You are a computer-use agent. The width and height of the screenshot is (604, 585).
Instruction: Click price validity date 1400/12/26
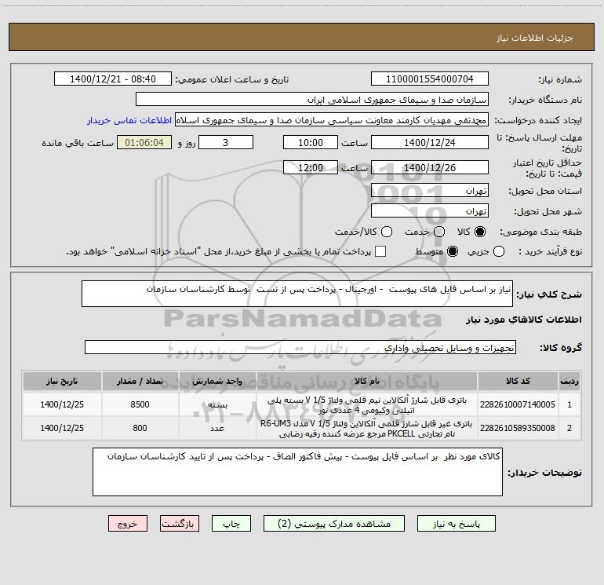[x=430, y=167]
